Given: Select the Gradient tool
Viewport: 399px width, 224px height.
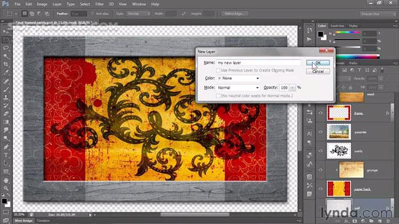Looking at the screenshot, I should pos(6,121).
